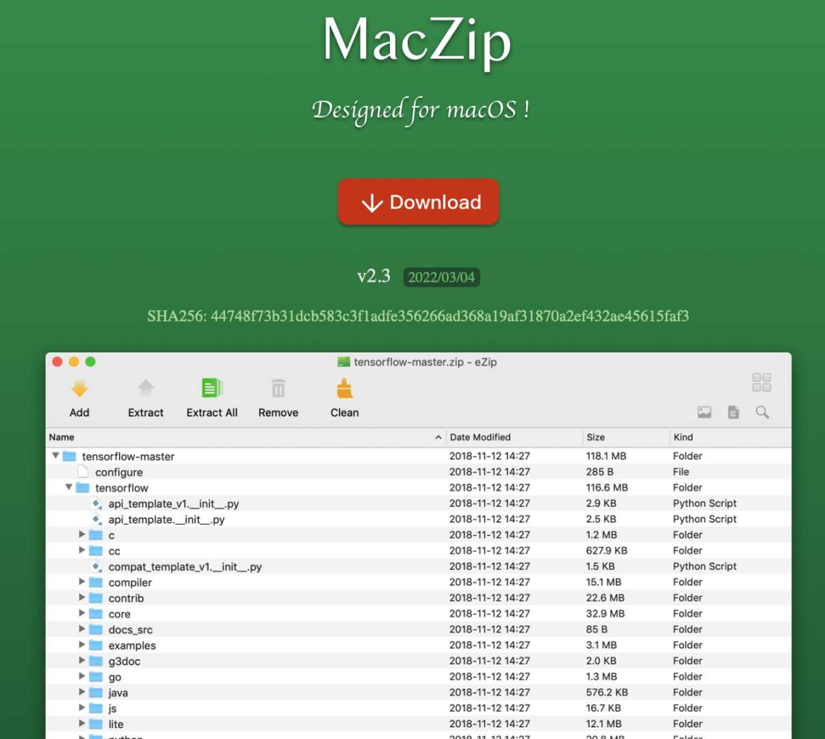The width and height of the screenshot is (825, 739).
Task: Expand the contrib folder
Action: 82,597
